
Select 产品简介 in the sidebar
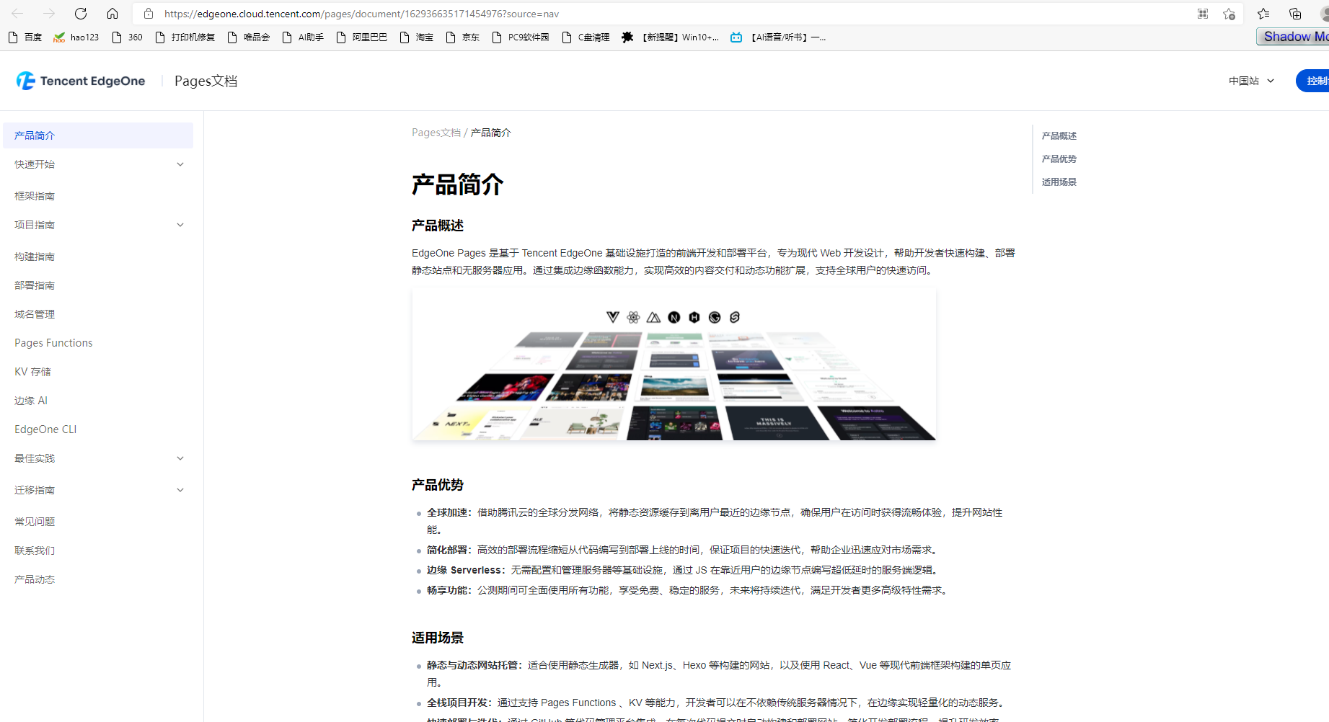click(98, 135)
